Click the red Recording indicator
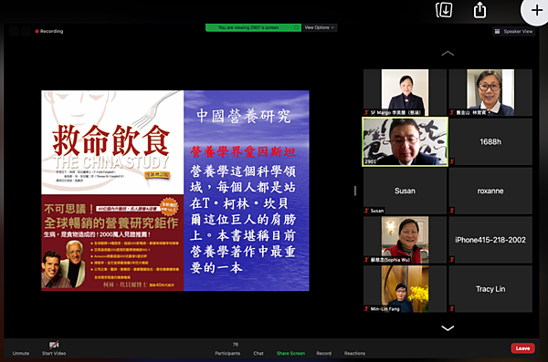The width and height of the screenshot is (548, 362). coord(49,31)
